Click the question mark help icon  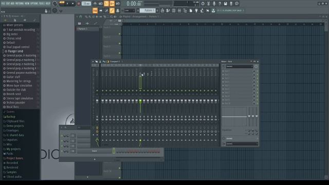[220, 4]
